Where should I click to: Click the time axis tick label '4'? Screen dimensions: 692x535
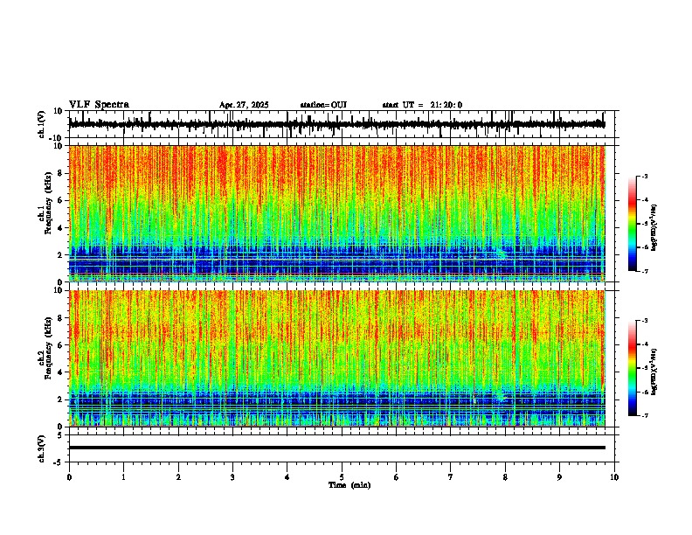pos(287,477)
